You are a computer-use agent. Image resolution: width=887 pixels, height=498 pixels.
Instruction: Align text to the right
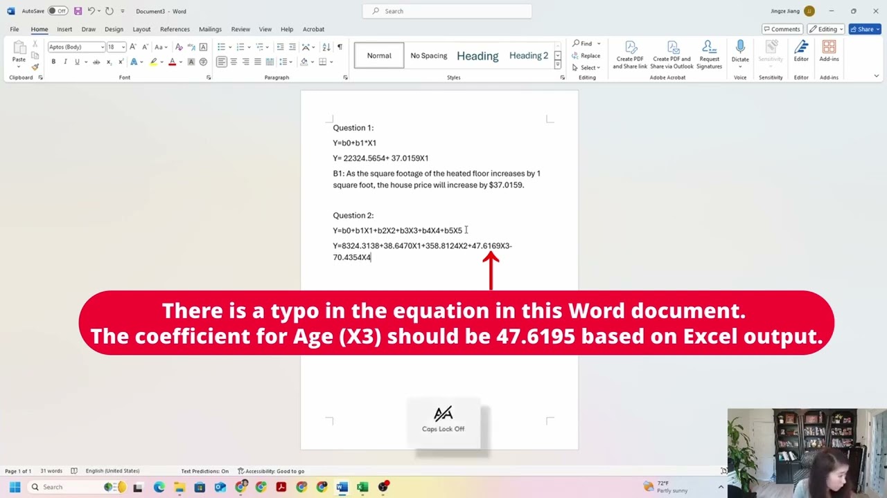(x=245, y=62)
